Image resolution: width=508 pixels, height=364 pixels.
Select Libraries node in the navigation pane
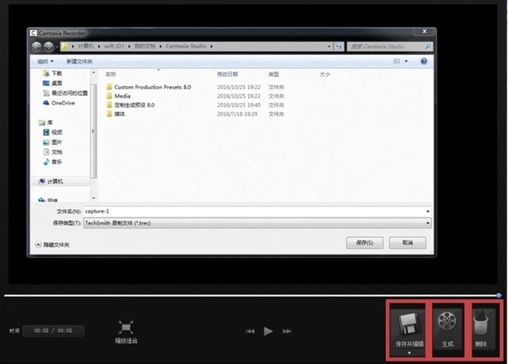click(x=45, y=122)
